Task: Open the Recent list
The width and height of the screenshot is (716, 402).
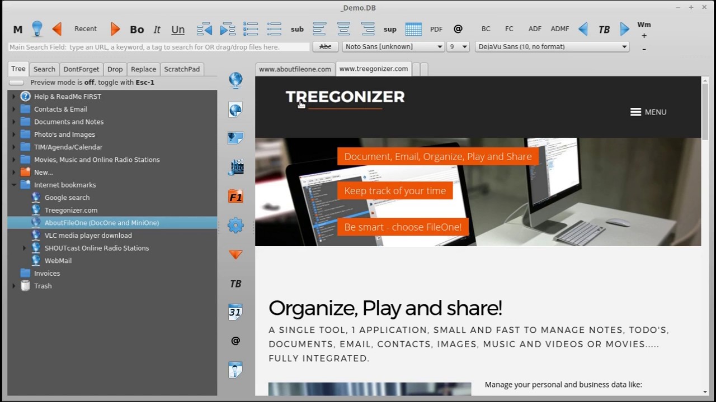Action: pyautogui.click(x=86, y=28)
